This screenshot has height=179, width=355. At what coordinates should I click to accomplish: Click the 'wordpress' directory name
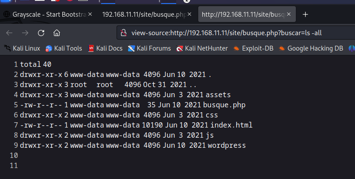[x=227, y=146]
